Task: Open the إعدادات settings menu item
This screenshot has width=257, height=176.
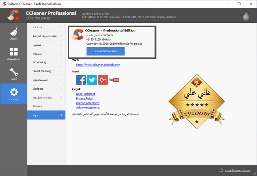Action: click(46, 27)
